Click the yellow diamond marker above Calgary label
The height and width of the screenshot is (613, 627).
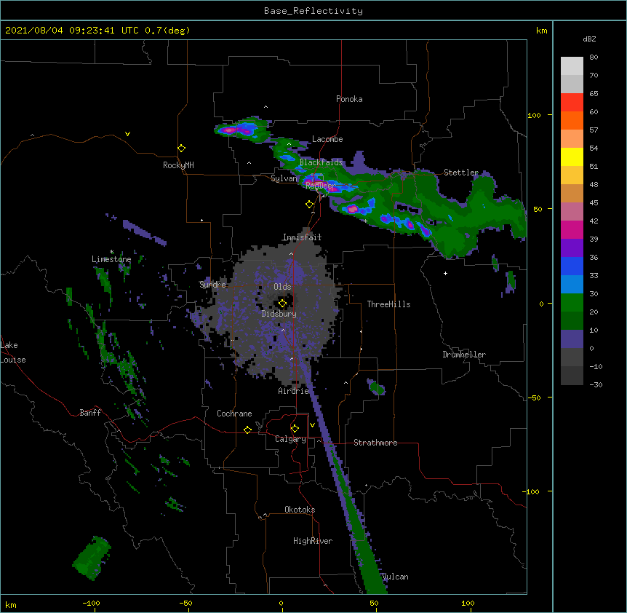click(295, 429)
